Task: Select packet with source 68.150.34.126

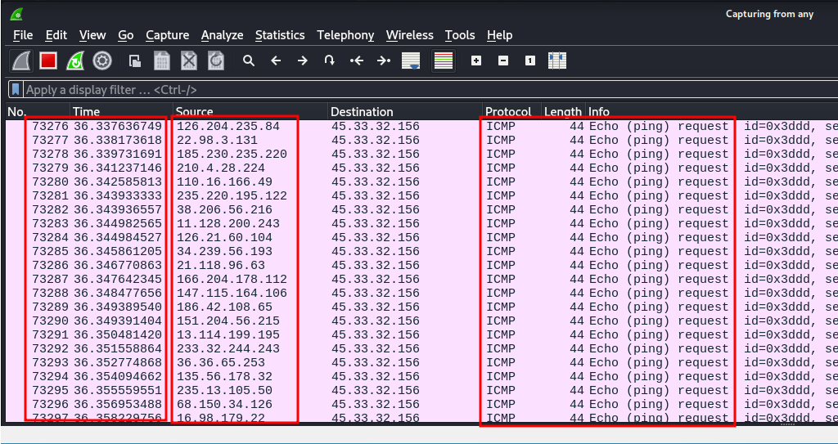Action: click(x=422, y=405)
